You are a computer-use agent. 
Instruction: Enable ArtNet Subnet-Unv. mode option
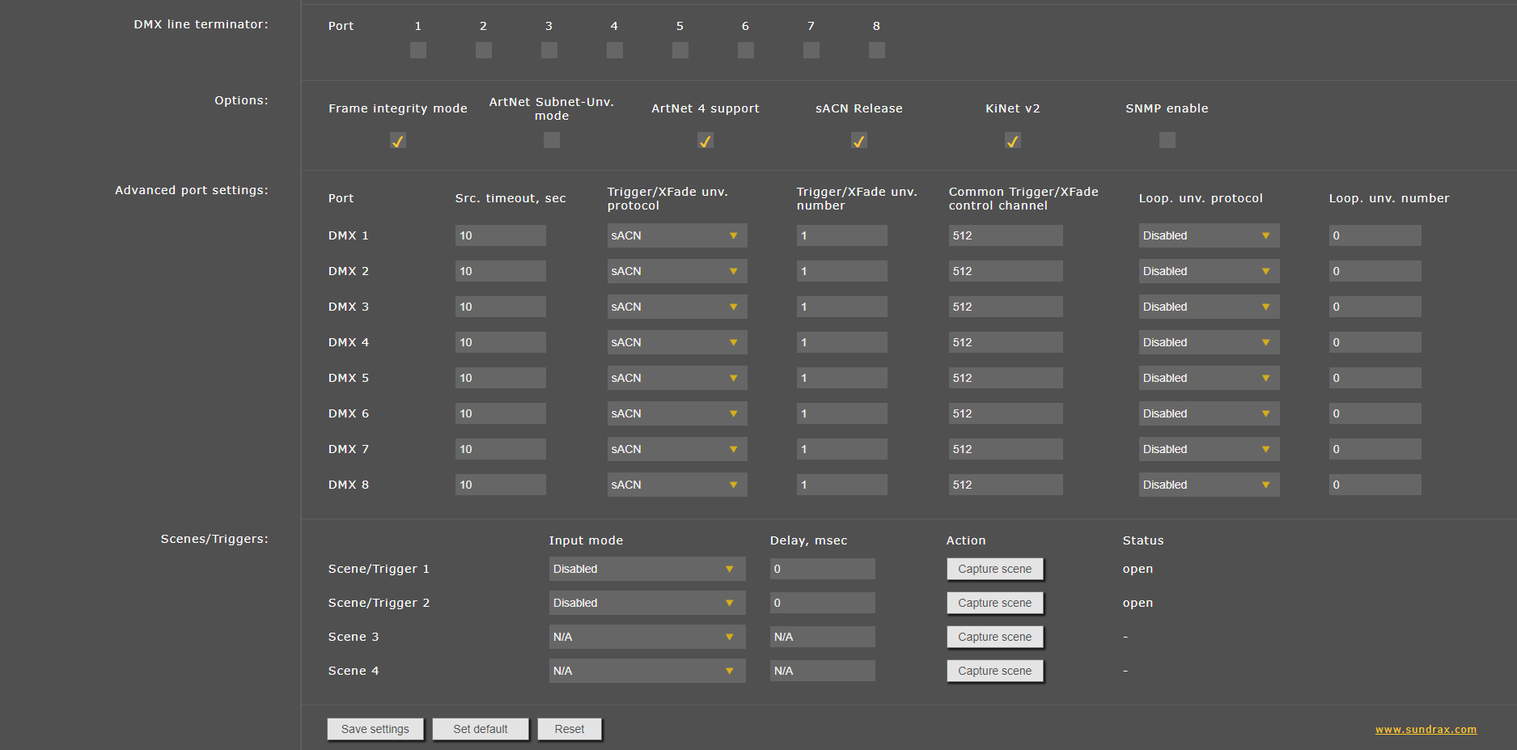click(x=551, y=141)
